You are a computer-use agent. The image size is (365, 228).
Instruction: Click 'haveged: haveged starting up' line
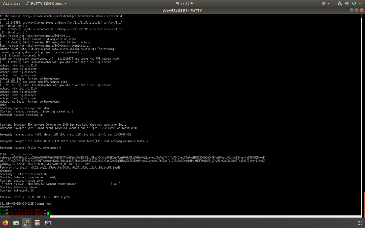point(21,115)
